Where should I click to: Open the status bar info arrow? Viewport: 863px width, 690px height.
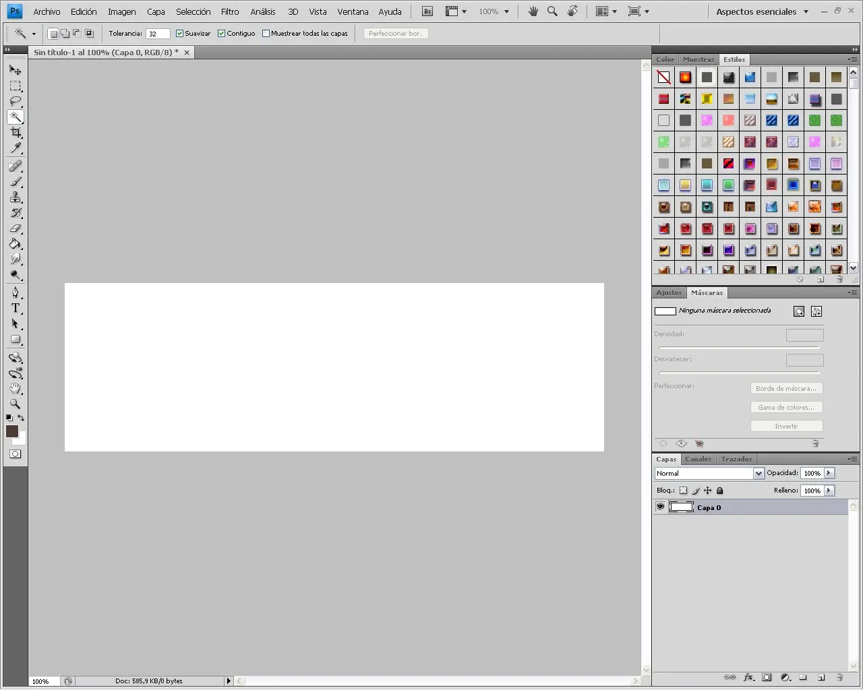click(229, 681)
